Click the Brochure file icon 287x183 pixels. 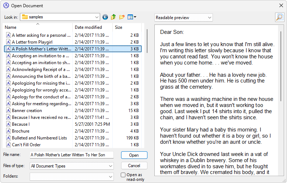click(8, 131)
